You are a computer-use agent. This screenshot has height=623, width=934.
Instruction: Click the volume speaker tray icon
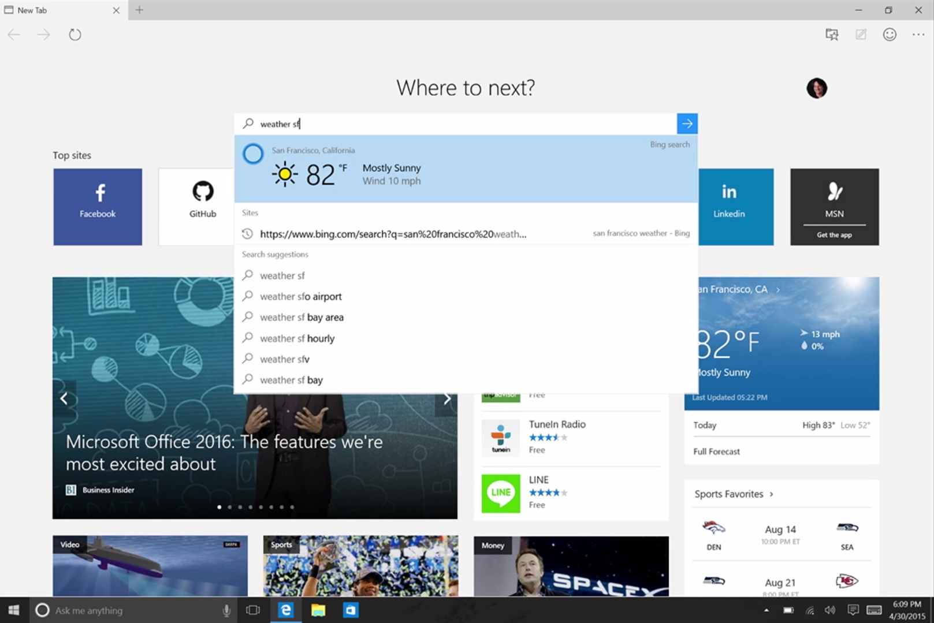[830, 610]
